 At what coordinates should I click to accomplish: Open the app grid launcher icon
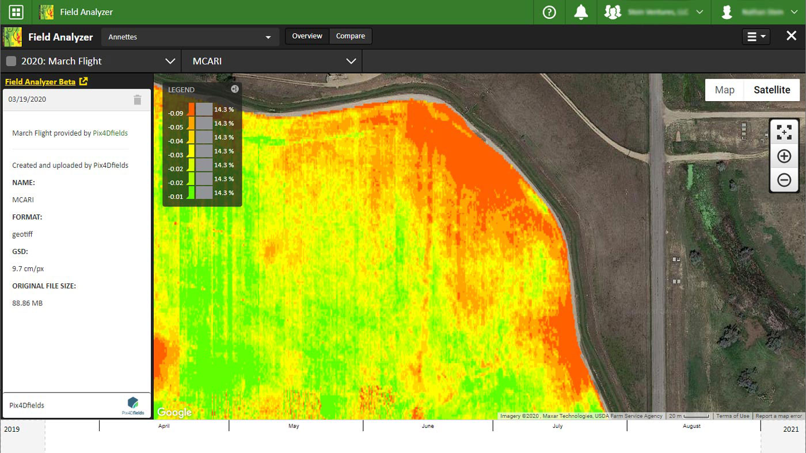pyautogui.click(x=16, y=12)
